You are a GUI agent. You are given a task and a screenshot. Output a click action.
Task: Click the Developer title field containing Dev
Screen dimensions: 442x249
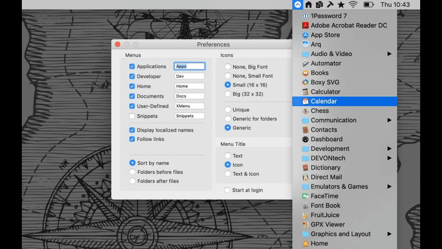tap(190, 76)
